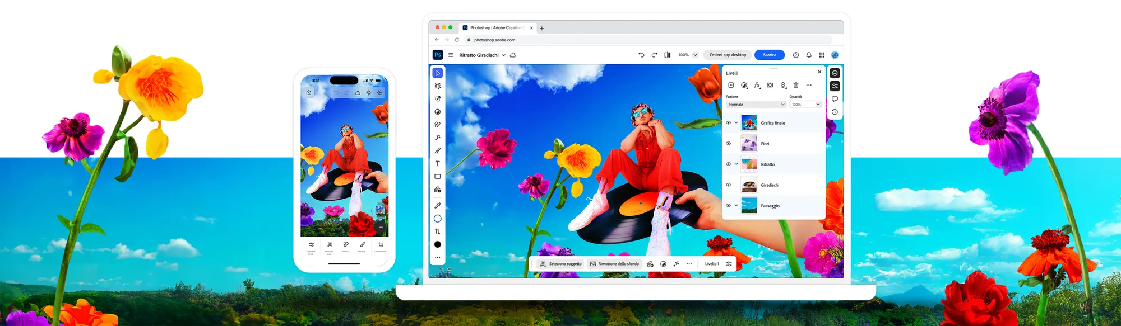Select the Brush tool in left toolbar
Viewport: 1121px width, 326px height.
438,150
